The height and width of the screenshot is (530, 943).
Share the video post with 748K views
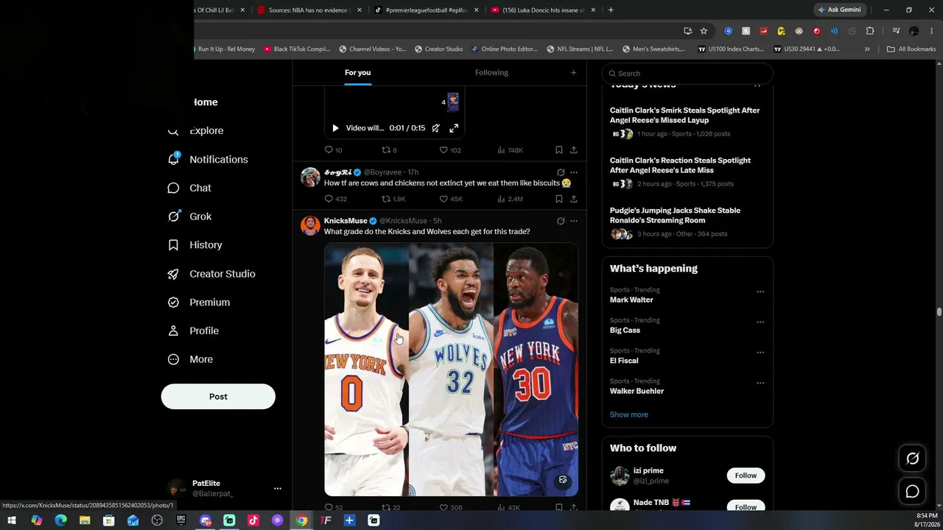[574, 150]
